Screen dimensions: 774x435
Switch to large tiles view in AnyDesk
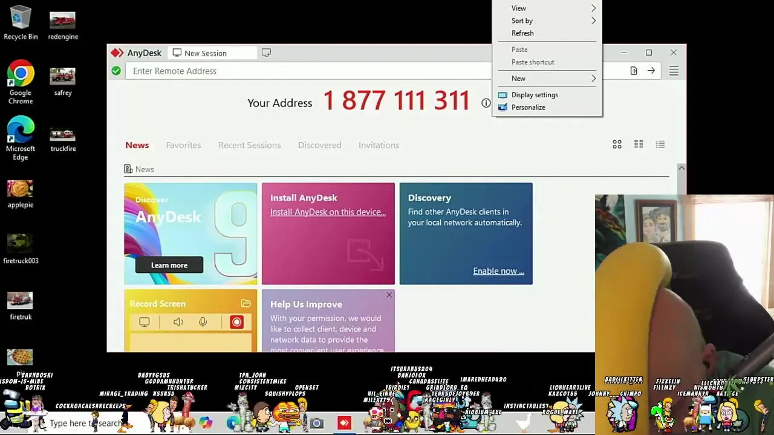click(x=617, y=144)
